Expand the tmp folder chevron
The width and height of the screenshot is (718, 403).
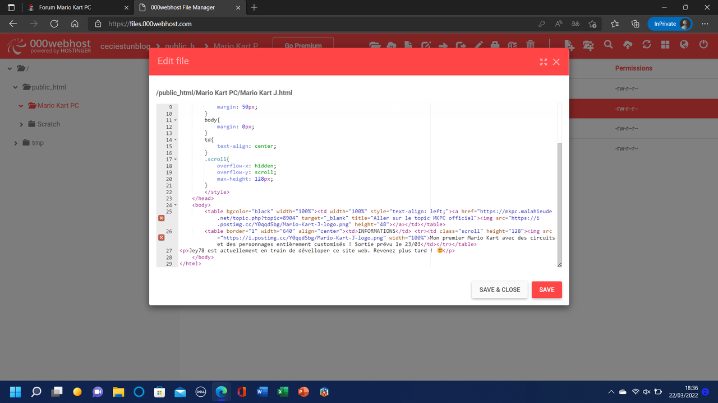pos(16,143)
